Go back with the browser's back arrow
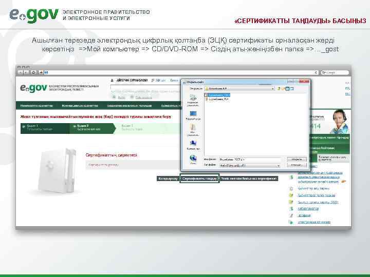 click(x=21, y=72)
